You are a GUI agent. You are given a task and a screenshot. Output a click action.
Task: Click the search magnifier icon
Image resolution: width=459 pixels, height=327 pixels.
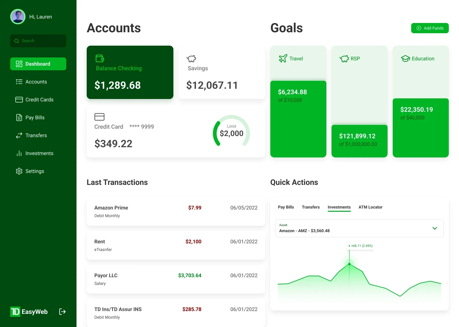tap(17, 41)
